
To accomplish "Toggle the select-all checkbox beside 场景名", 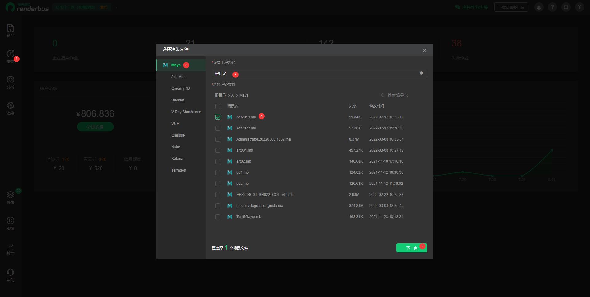I will coord(218,106).
